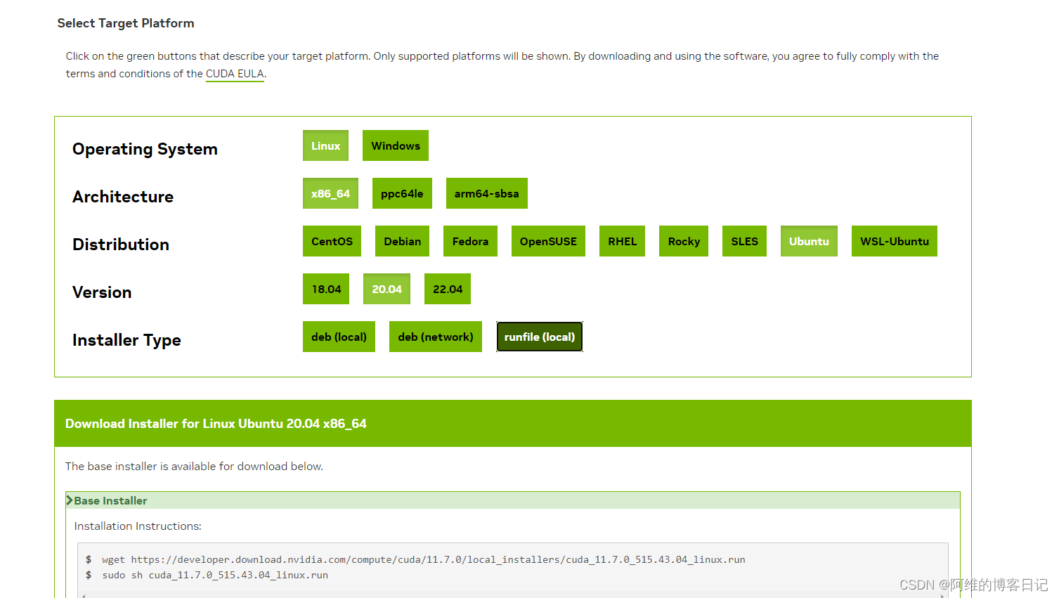This screenshot has width=1059, height=598.
Task: Click the Operating System row label
Action: coord(145,149)
